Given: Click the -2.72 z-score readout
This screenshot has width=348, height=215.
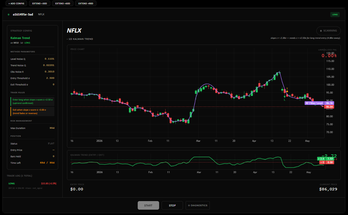Looking at the screenshot, I should [x=329, y=156].
